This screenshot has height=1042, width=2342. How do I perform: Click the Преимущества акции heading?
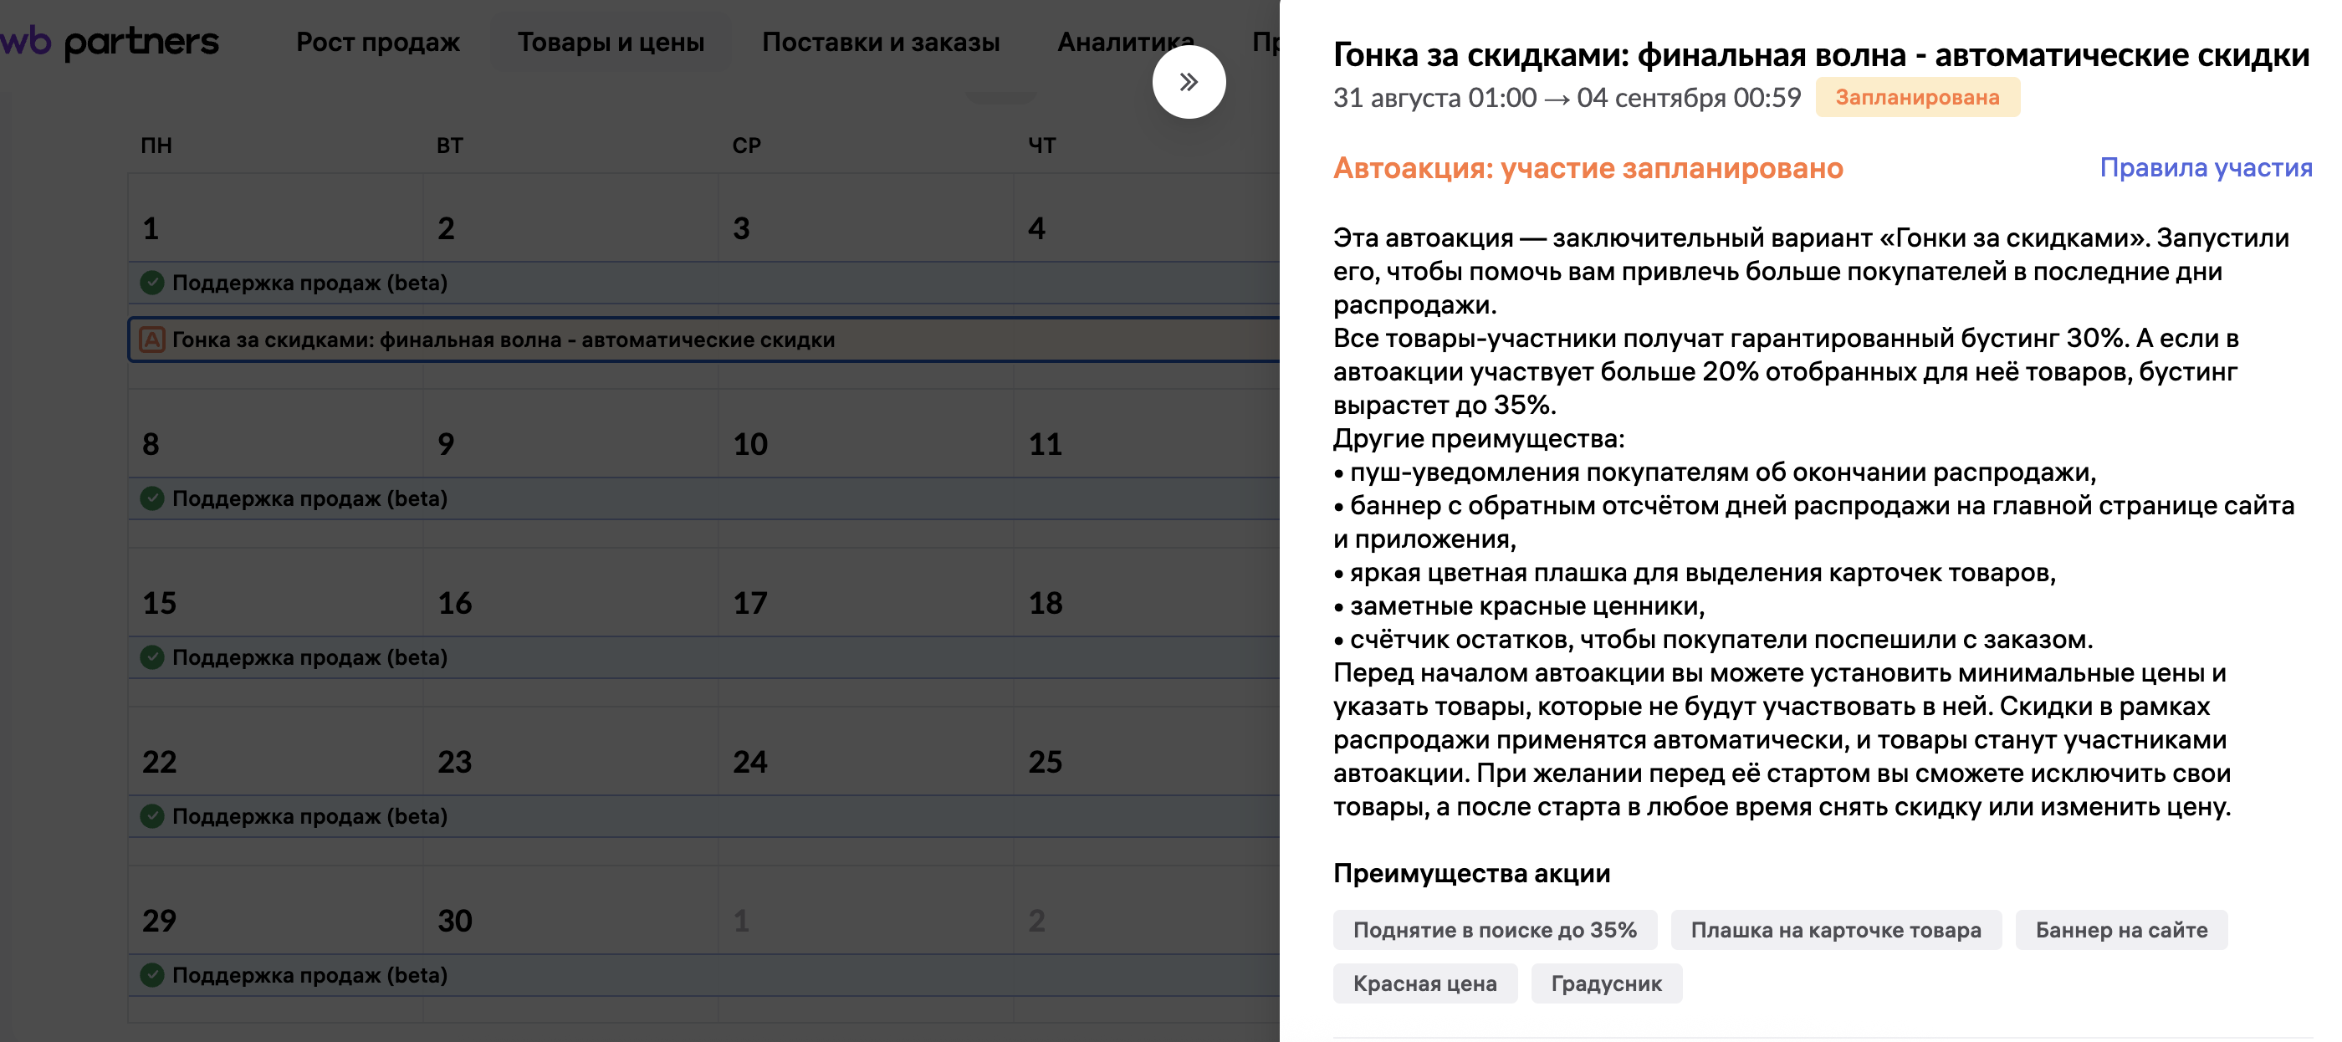click(x=1471, y=874)
